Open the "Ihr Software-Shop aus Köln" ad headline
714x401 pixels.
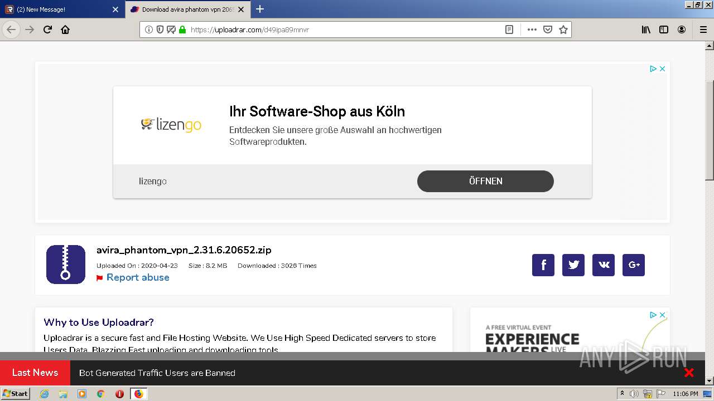click(317, 111)
